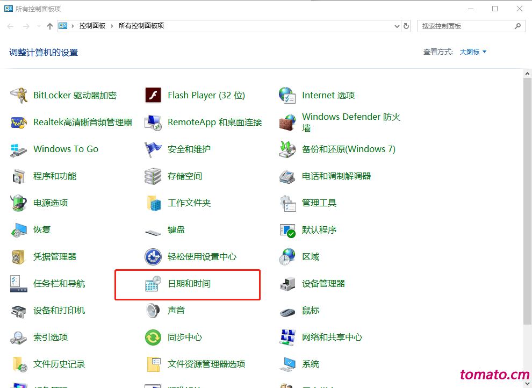Viewport: 532px width, 388px height.
Task: Click the 备份和还原(Windows 7) icon
Action: [x=287, y=149]
